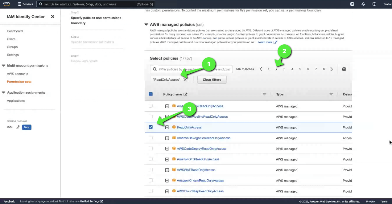The image size is (392, 204).
Task: Go to pagination page 6
Action: (x=308, y=69)
